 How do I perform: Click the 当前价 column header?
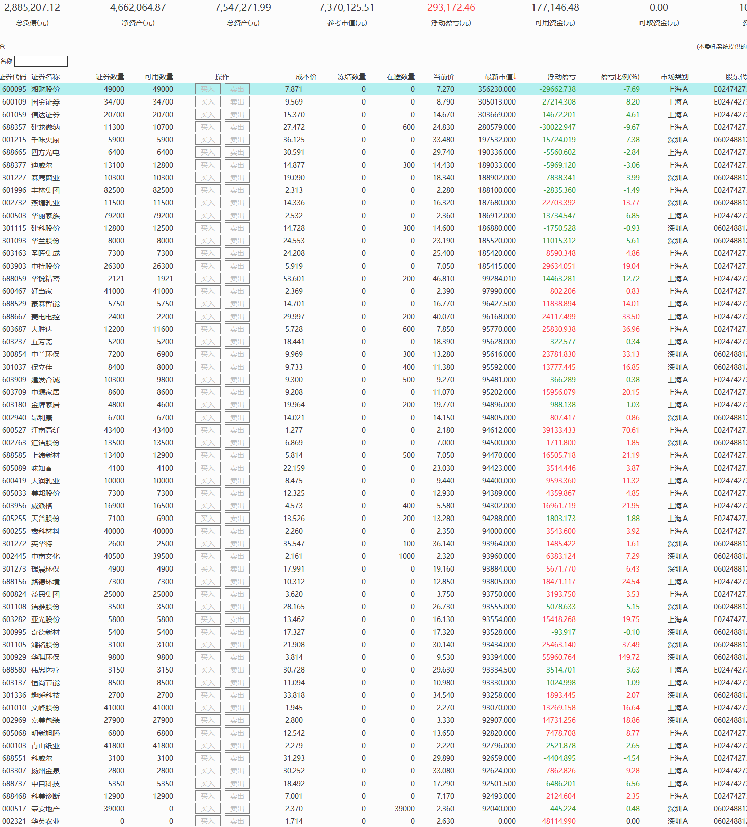[x=443, y=77]
